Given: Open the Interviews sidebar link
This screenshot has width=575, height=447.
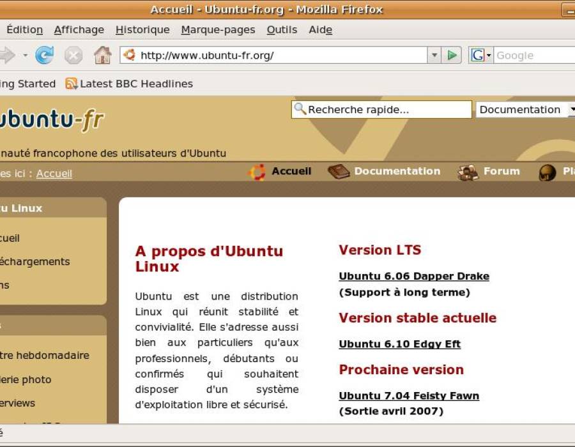Looking at the screenshot, I should click(x=18, y=403).
